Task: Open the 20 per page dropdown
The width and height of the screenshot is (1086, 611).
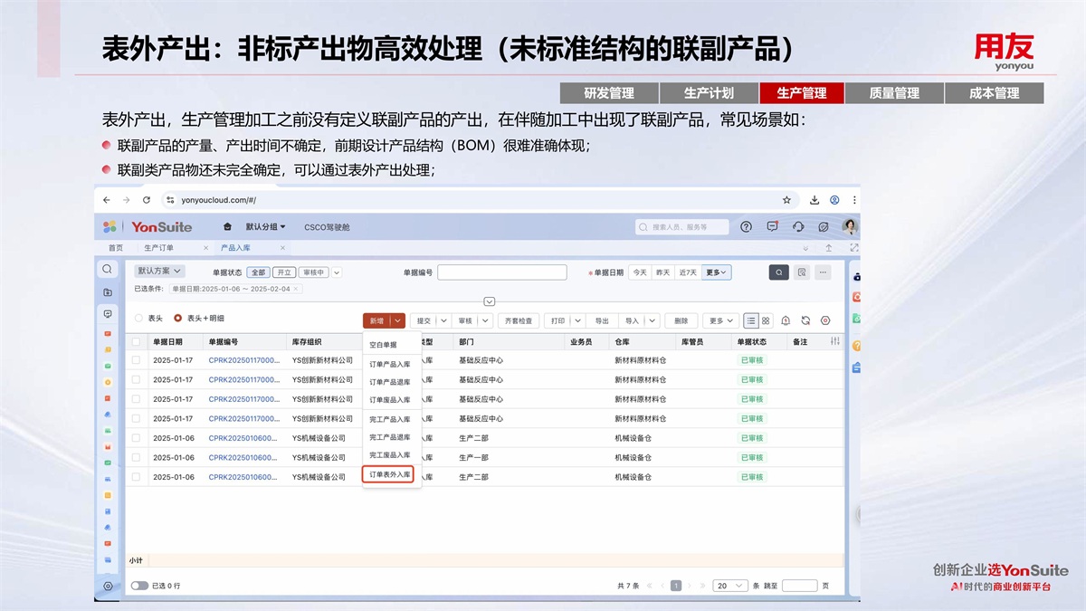Action: (x=730, y=586)
